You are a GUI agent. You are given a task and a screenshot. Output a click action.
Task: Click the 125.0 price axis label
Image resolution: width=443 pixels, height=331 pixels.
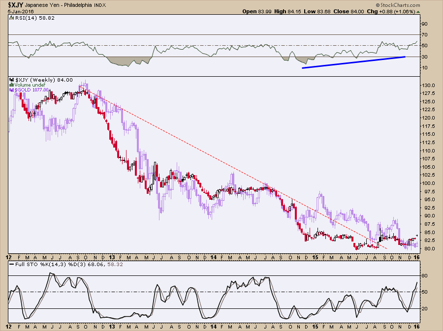pyautogui.click(x=429, y=102)
